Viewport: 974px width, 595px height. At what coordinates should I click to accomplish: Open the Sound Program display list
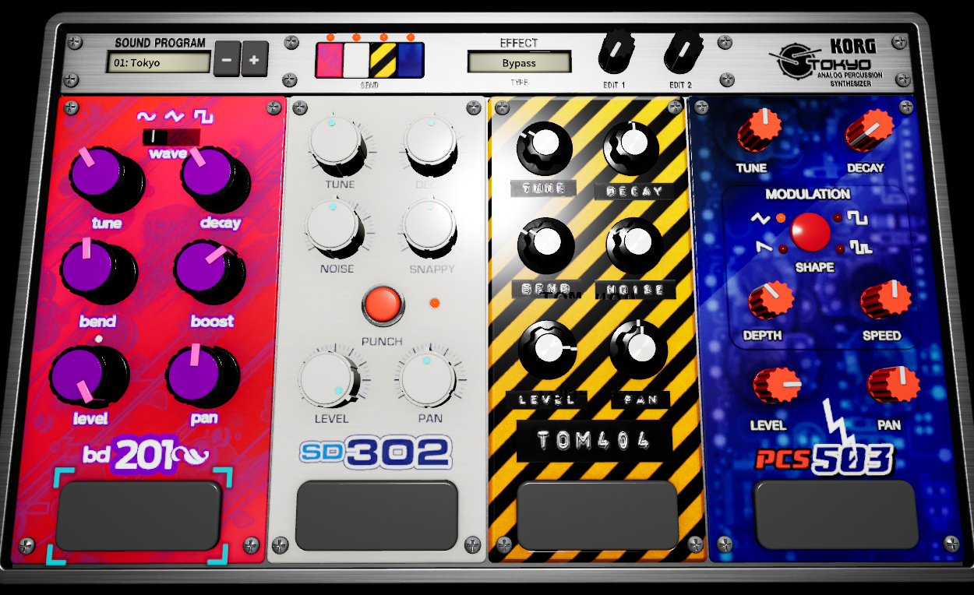158,62
